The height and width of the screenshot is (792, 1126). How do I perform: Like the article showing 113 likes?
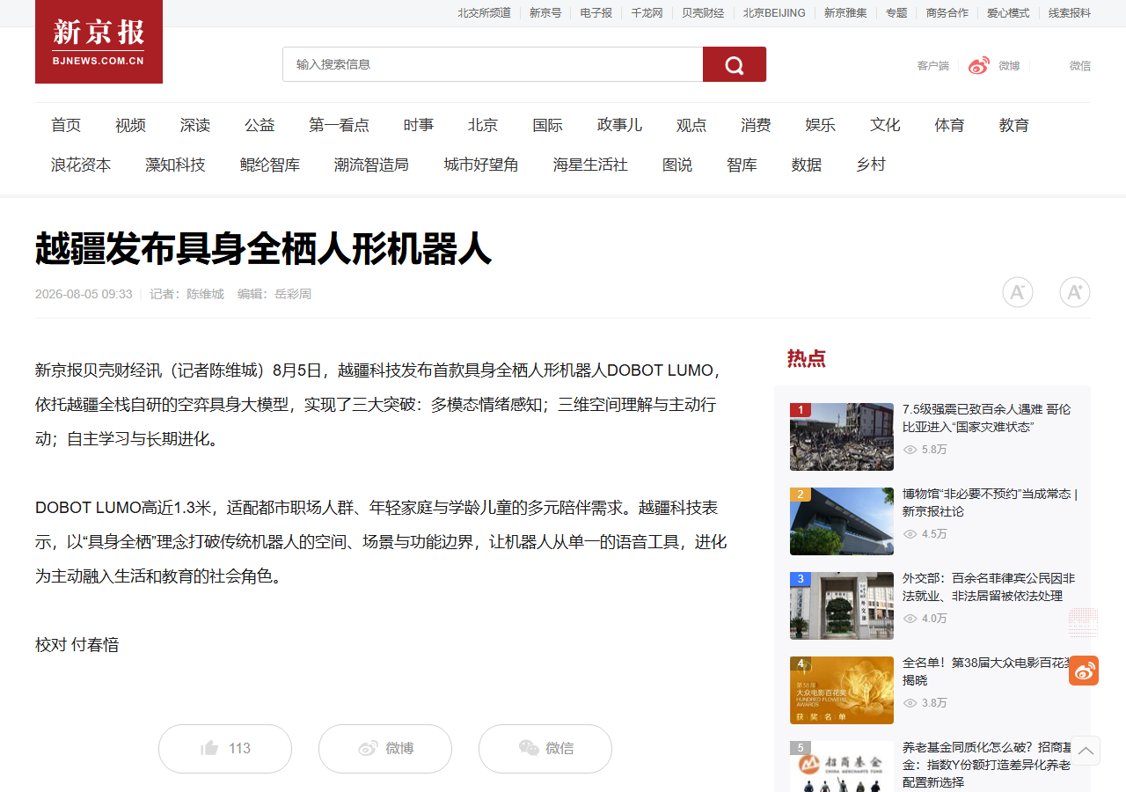[225, 749]
